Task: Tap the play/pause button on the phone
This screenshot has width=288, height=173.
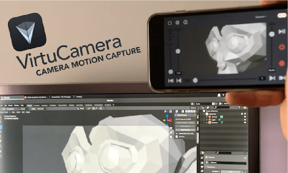Action: click(282, 32)
